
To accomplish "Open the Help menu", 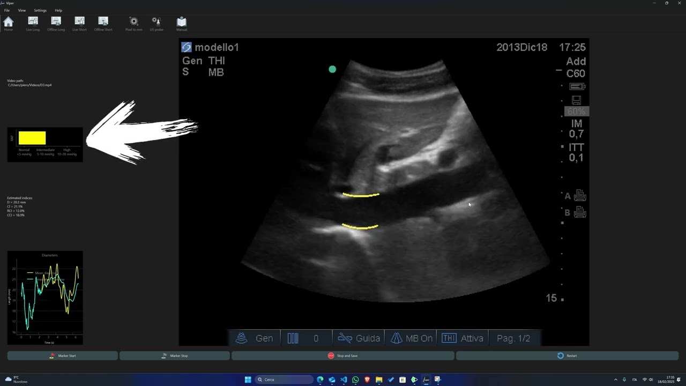I will click(x=58, y=10).
